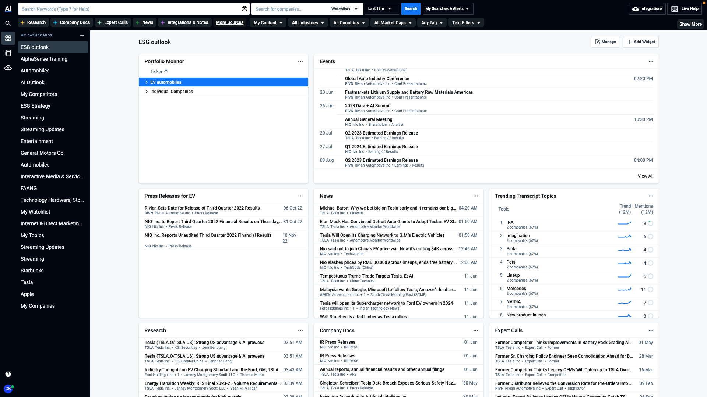This screenshot has width=707, height=397.
Task: Open Rivian Sets Date press release
Action: (223, 210)
